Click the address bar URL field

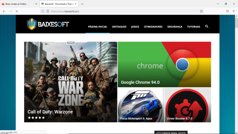point(123,11)
